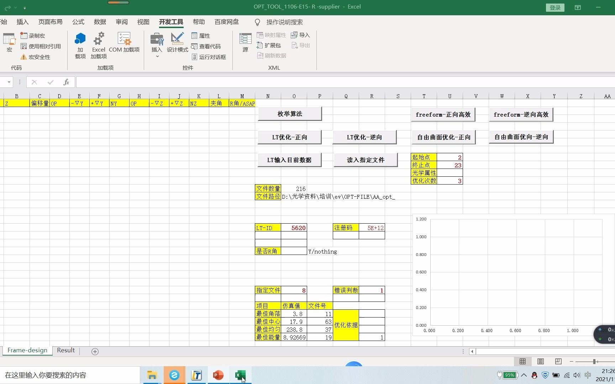Open File Explorer from the taskbar

[152, 375]
